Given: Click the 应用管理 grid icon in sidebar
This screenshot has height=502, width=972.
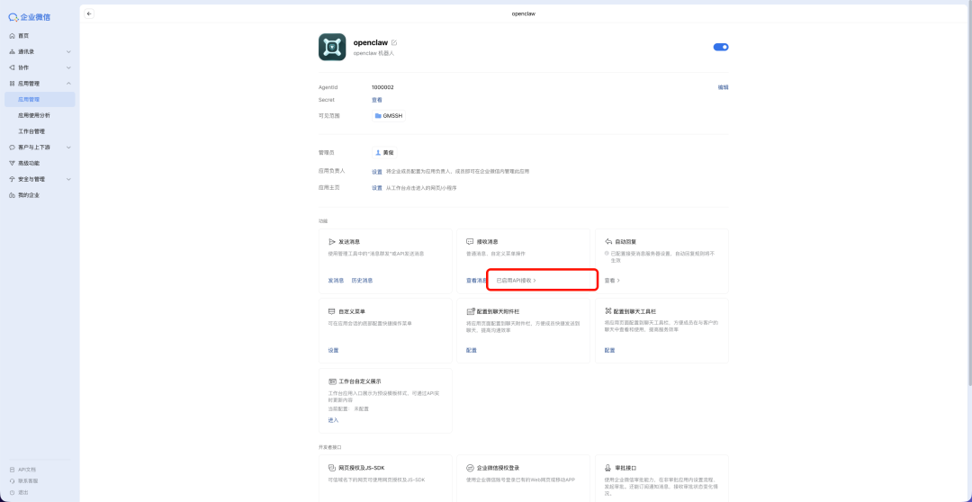Looking at the screenshot, I should tap(12, 83).
